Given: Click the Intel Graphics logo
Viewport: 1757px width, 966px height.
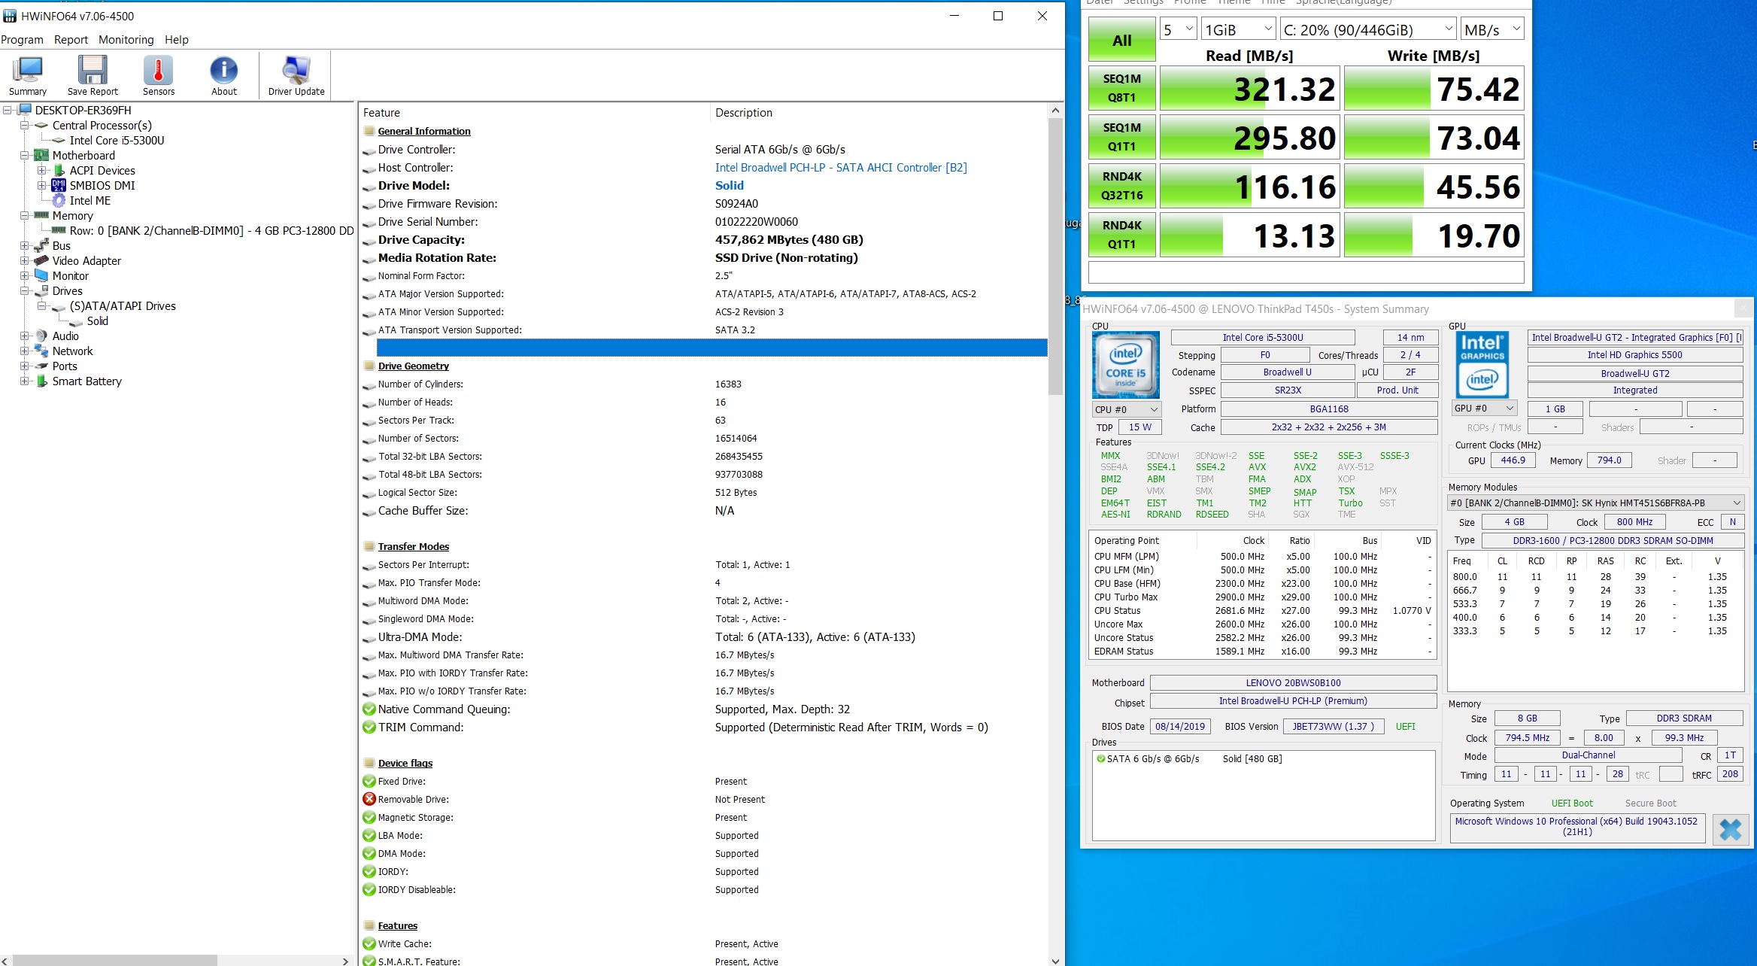Looking at the screenshot, I should 1482,365.
